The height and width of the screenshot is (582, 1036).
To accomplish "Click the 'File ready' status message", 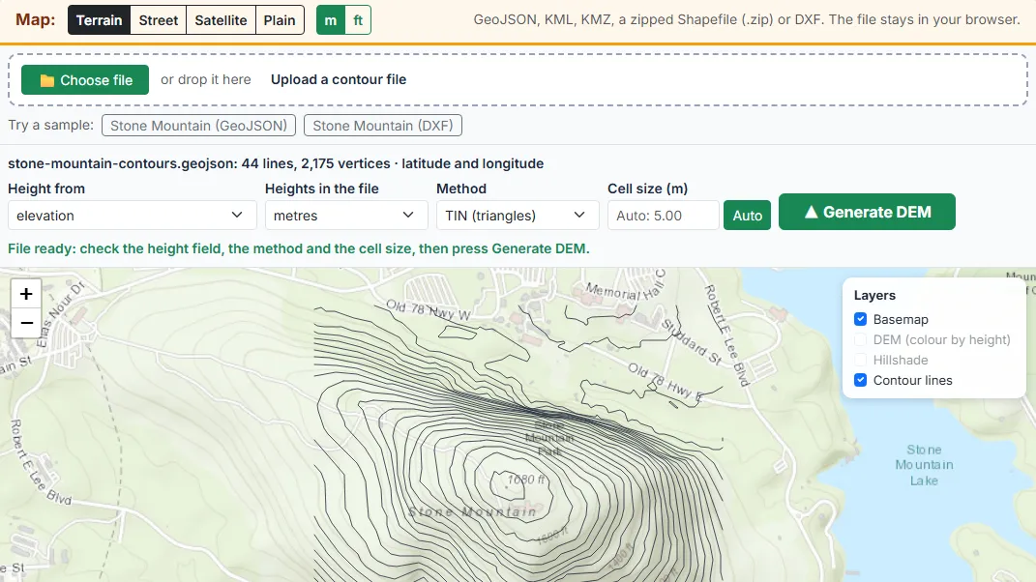I will 299,249.
